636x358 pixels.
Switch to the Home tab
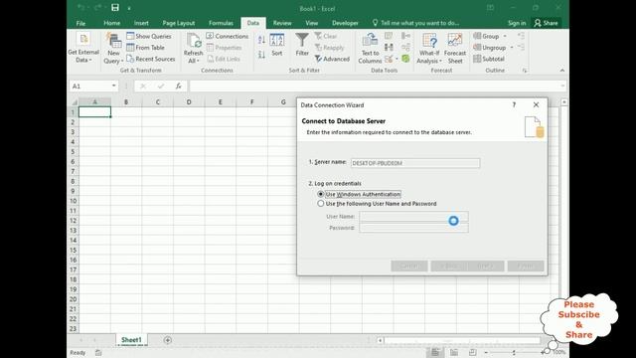tap(111, 23)
